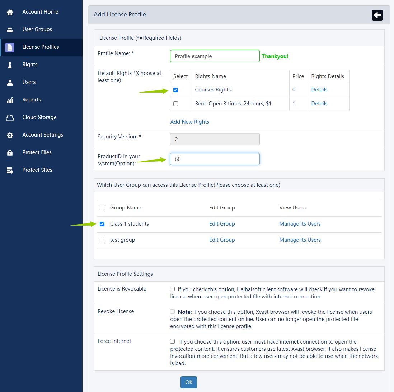
Task: Open Manage its Users for Class 1 students
Action: (300, 224)
